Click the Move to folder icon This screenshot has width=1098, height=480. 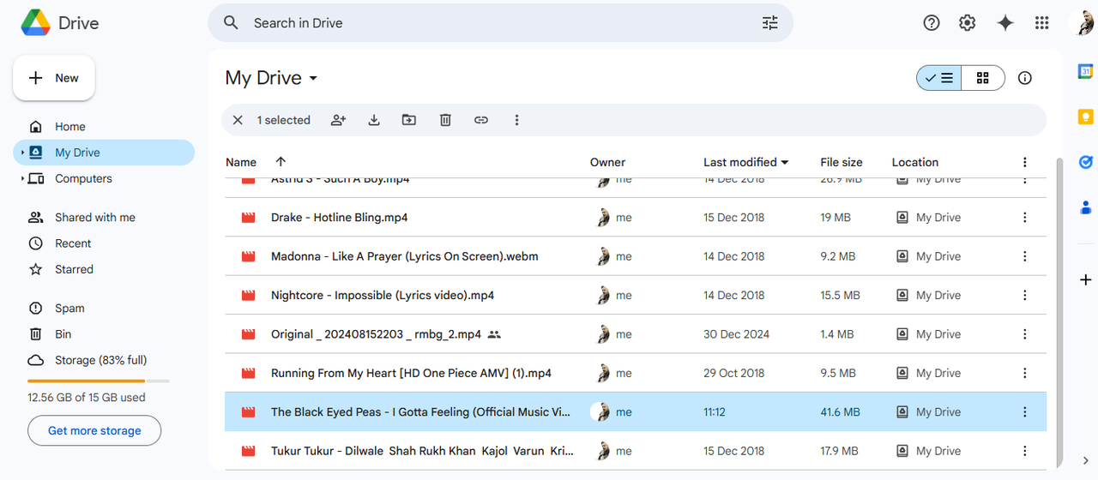pyautogui.click(x=409, y=120)
